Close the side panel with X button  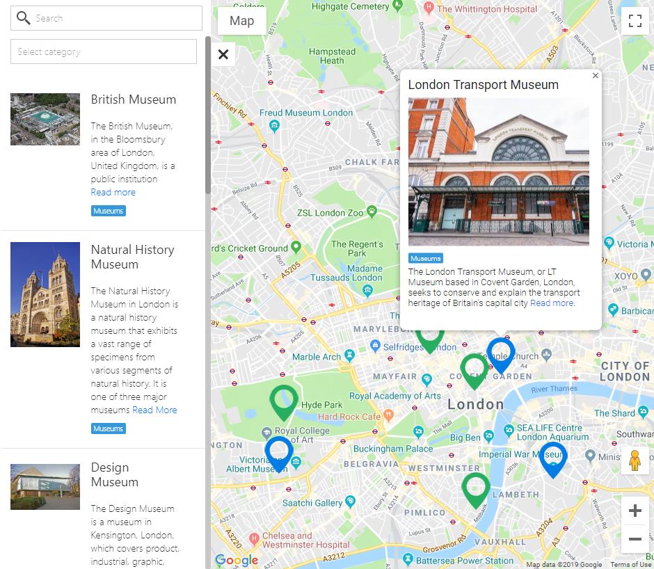(x=223, y=54)
